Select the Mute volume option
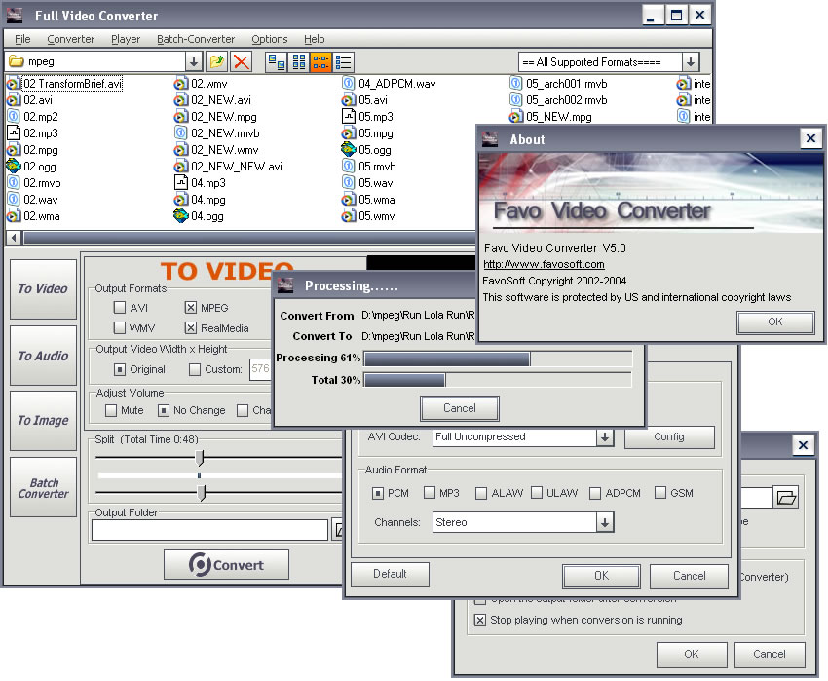This screenshot has width=828, height=681. click(x=111, y=410)
